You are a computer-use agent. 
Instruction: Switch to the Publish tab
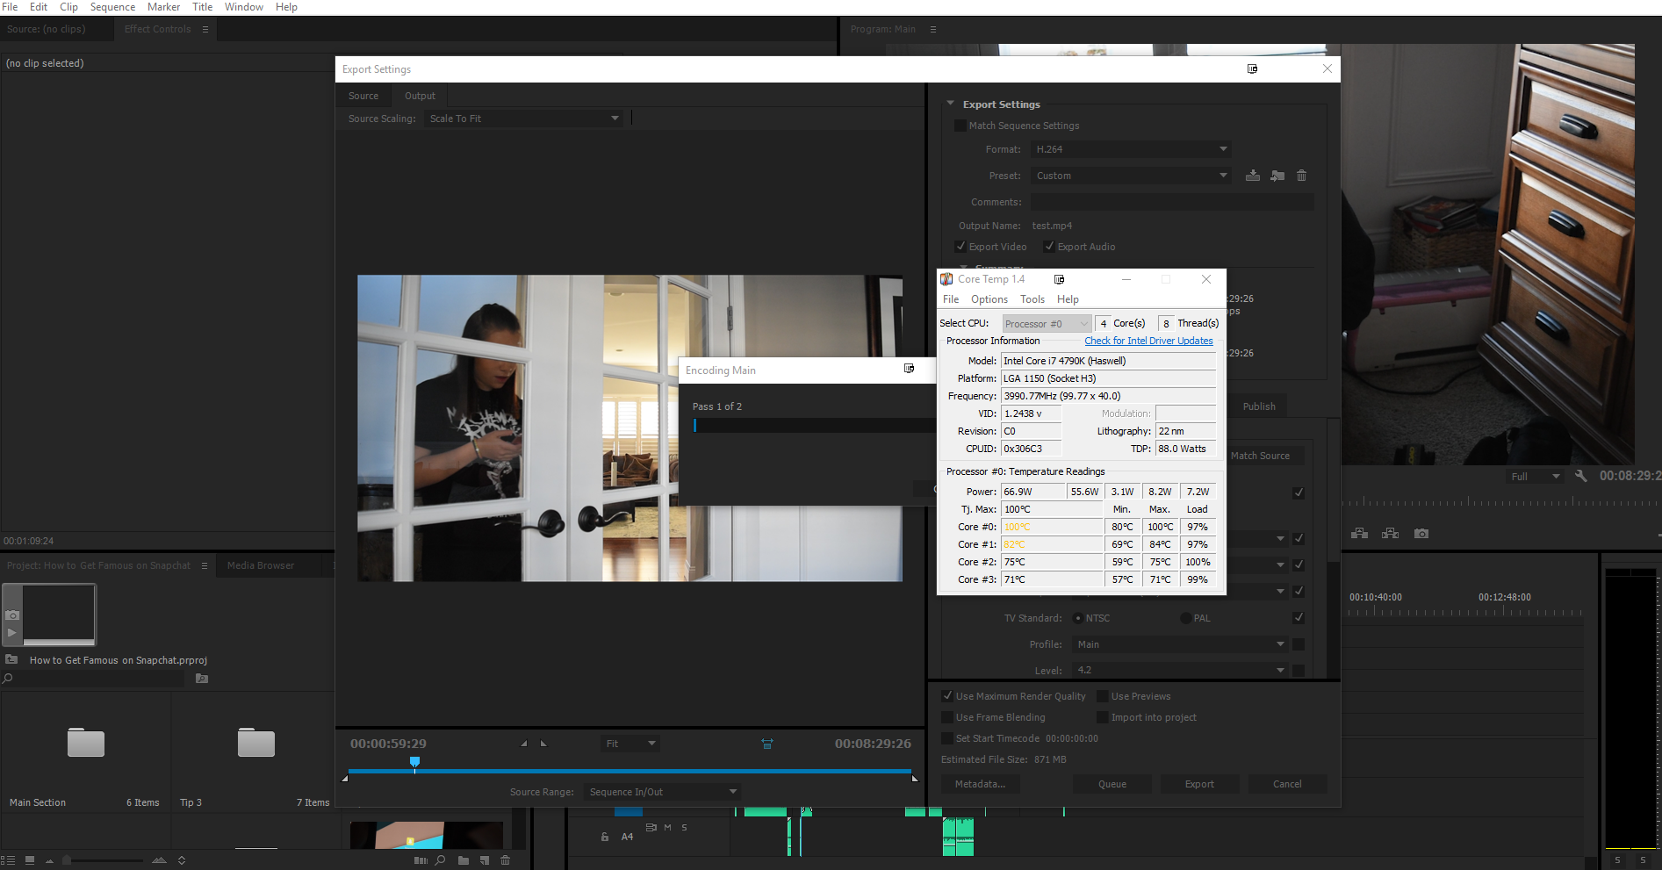tap(1259, 406)
